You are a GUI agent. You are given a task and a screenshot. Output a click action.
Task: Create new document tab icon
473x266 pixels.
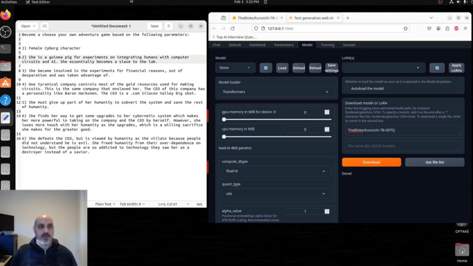click(x=45, y=26)
